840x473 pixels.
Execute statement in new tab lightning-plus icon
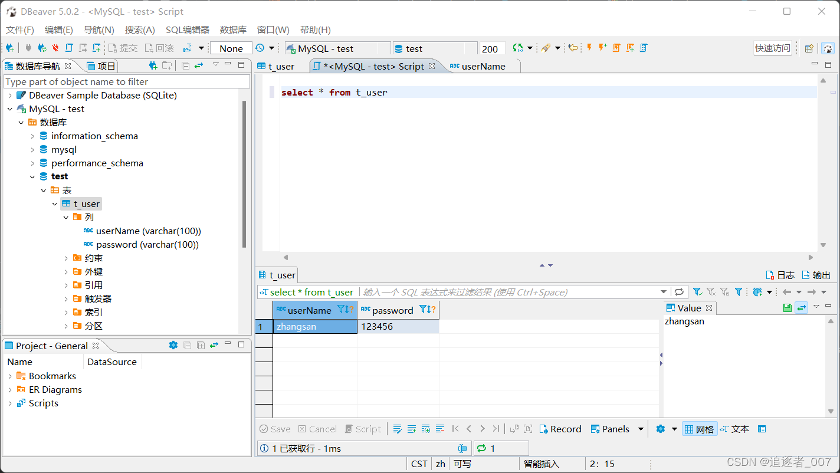[x=602, y=48]
